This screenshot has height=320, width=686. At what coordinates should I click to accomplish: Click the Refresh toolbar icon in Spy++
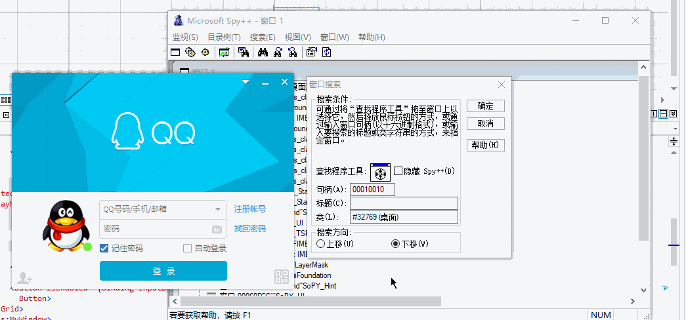326,52
